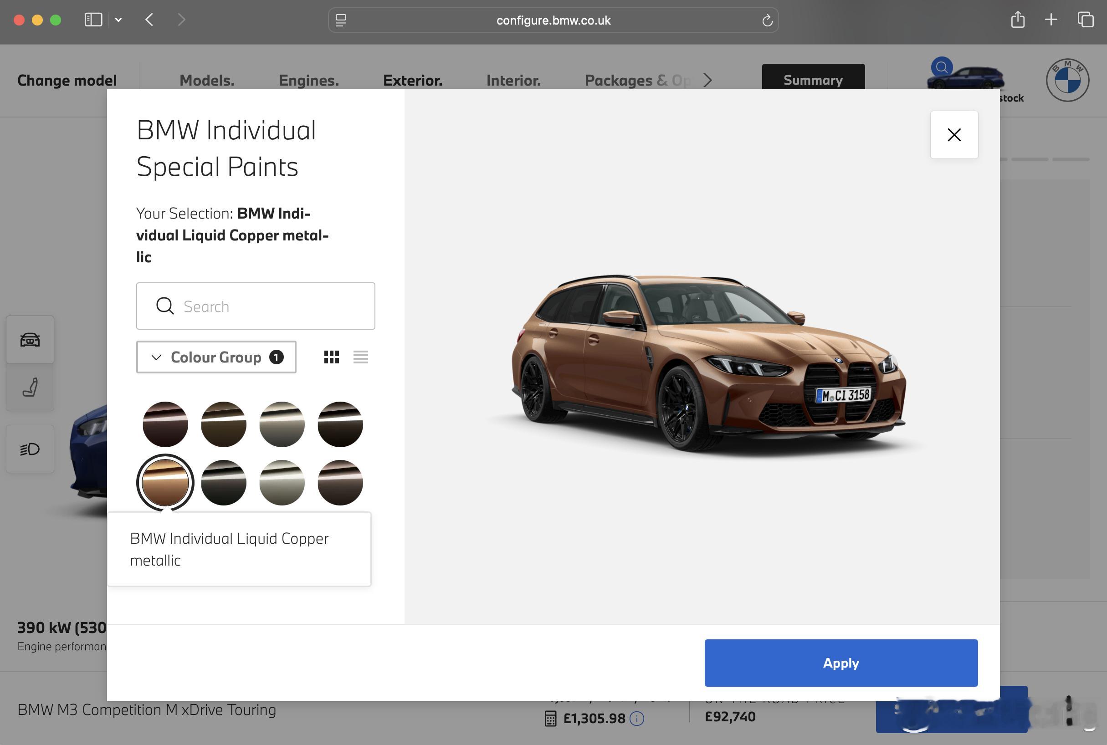Click the ON THE ROAD price £92,740

730,716
